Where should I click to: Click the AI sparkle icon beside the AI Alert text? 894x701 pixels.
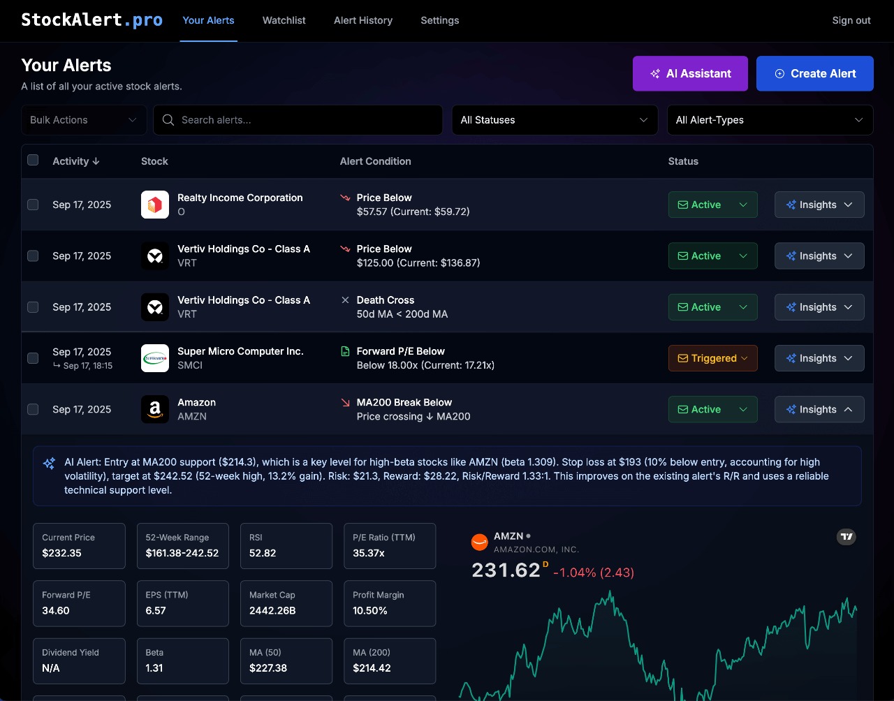click(49, 462)
